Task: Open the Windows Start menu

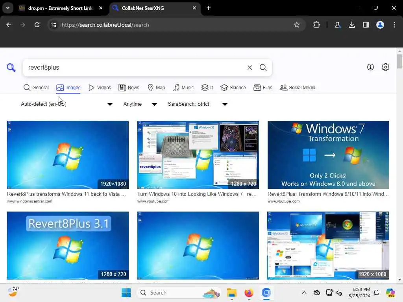Action: point(126,293)
